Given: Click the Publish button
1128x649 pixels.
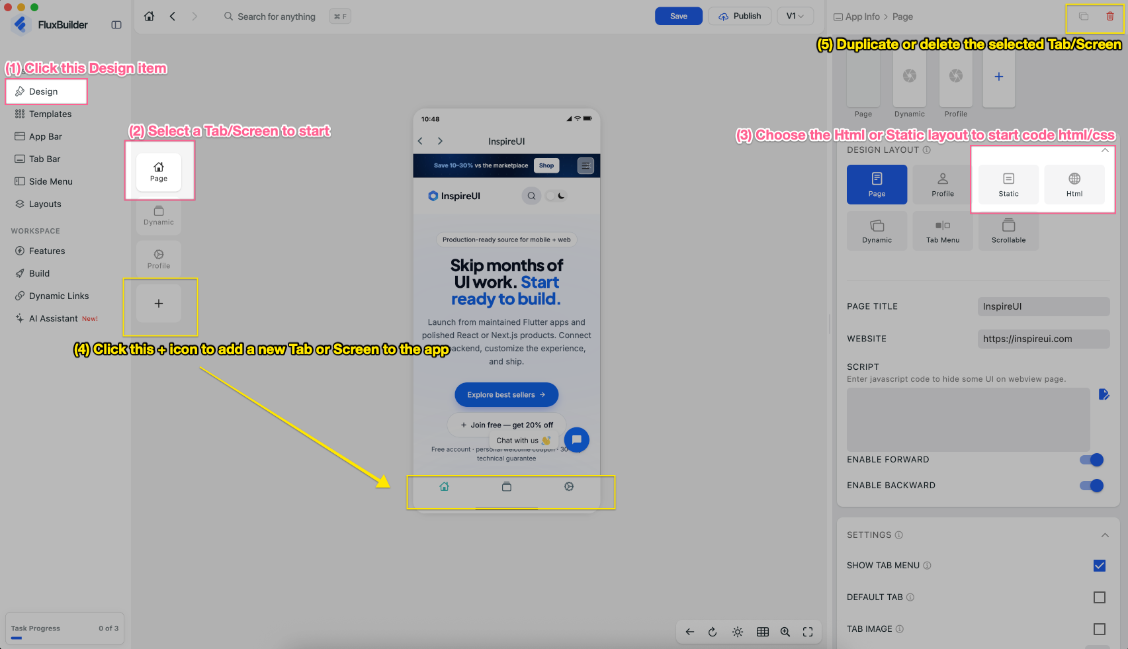Looking at the screenshot, I should coord(740,17).
